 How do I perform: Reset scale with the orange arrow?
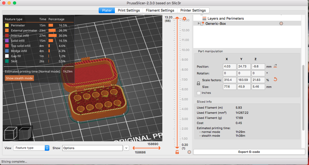click(x=276, y=80)
